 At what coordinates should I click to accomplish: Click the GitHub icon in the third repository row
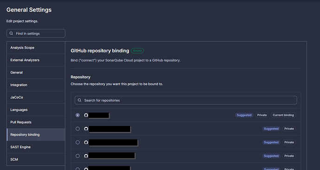tap(86, 142)
